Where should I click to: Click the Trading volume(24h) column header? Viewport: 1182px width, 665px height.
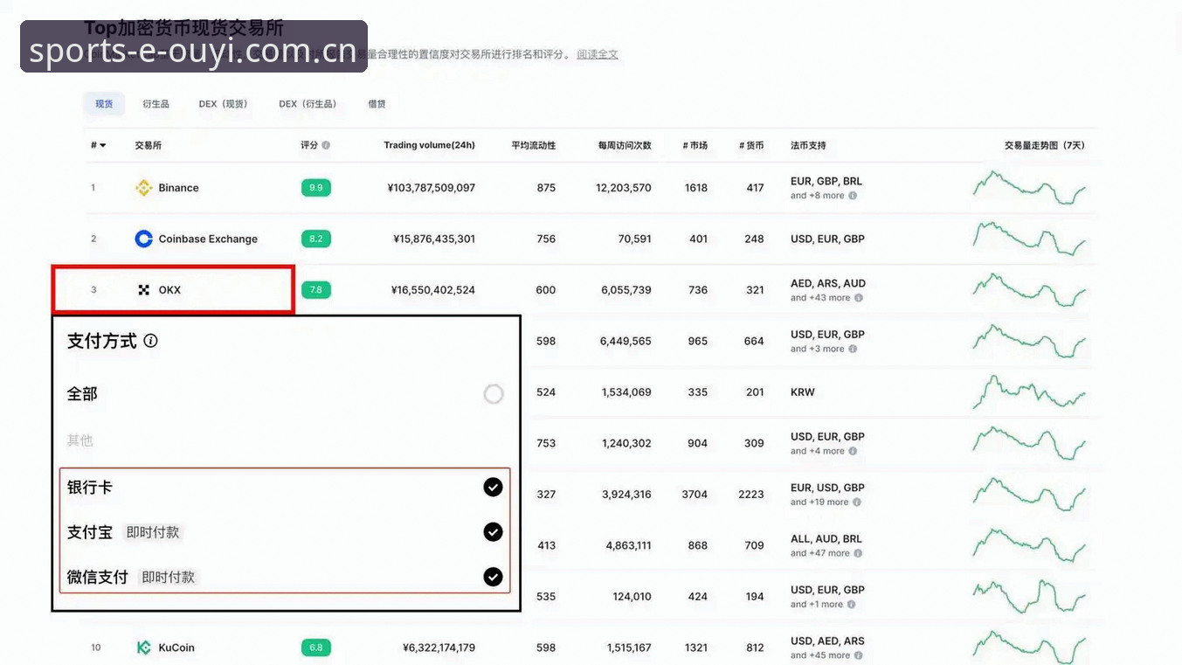pyautogui.click(x=429, y=145)
